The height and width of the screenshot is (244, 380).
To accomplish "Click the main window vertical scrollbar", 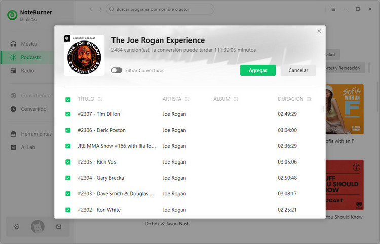I will pos(377,97).
